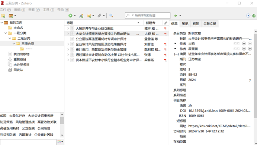Toggle name field mode for 霍蕾蕾

[x=237, y=49]
